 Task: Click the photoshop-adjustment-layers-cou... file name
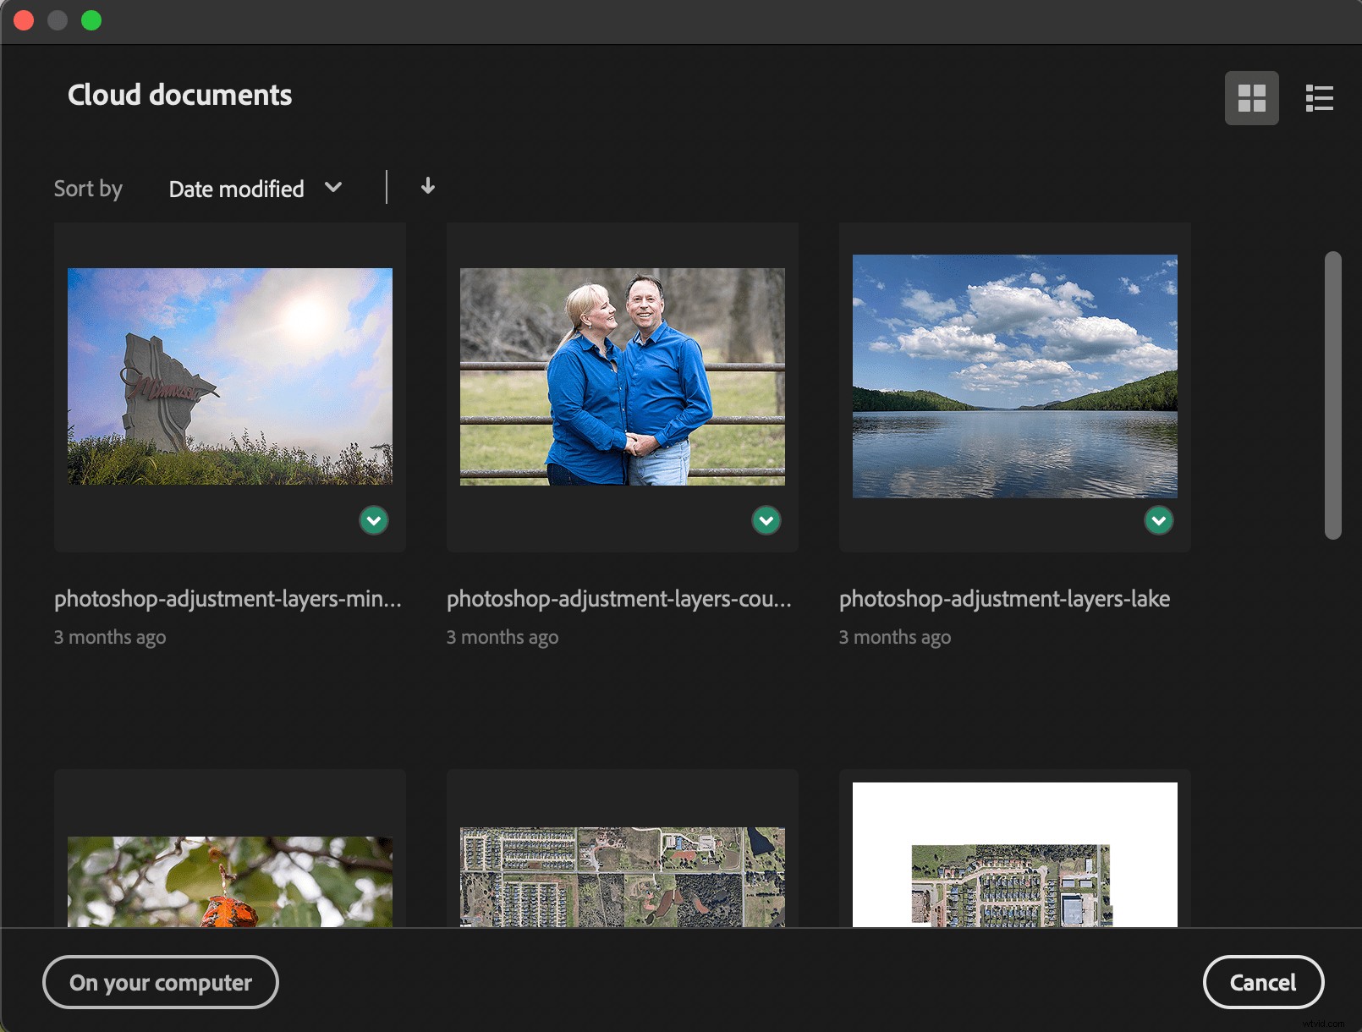tap(618, 599)
